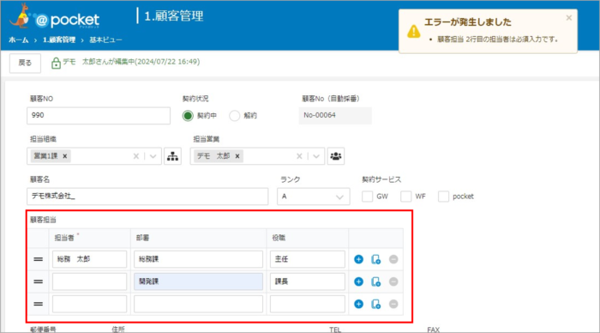The width and height of the screenshot is (600, 333).
Task: Click 部署 field with 総務課
Action: click(198, 259)
